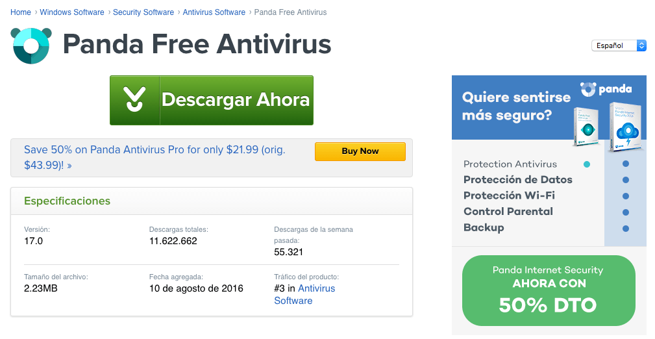This screenshot has height=339, width=655.
Task: Click the blue dot beside Protección de Datos
Action: pos(626,180)
